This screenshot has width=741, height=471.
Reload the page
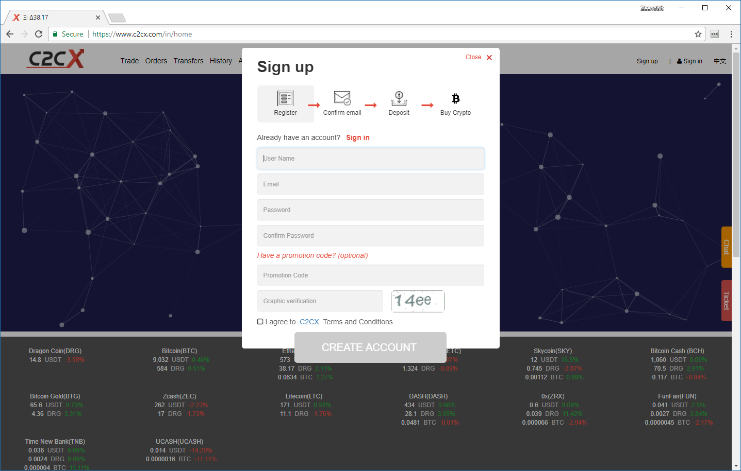(x=39, y=34)
